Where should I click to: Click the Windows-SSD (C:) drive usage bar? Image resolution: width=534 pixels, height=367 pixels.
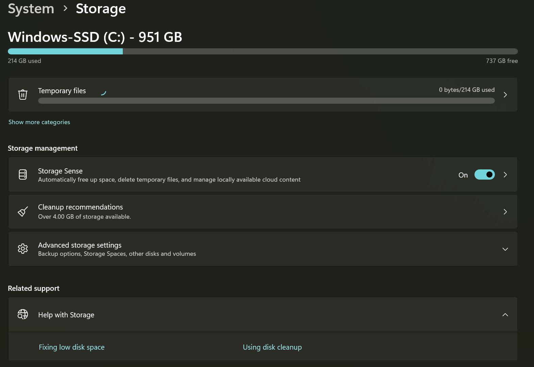tap(263, 51)
